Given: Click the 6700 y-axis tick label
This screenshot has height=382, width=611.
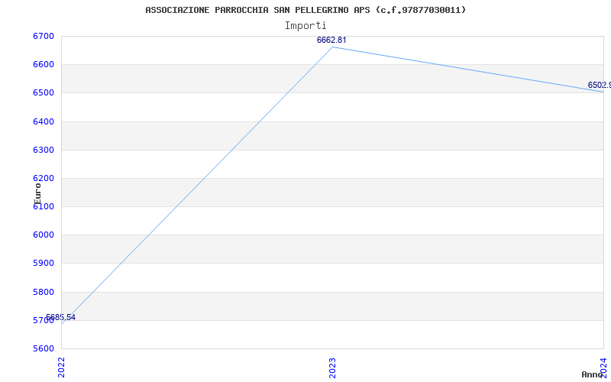Looking at the screenshot, I should (44, 36).
